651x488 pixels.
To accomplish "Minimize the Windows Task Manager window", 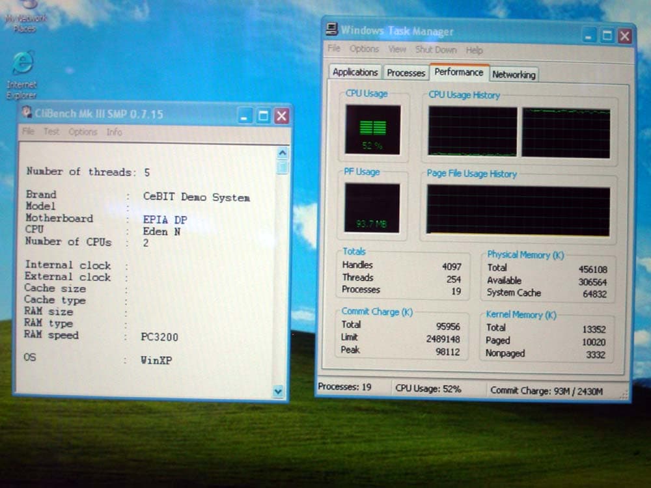I will [589, 36].
